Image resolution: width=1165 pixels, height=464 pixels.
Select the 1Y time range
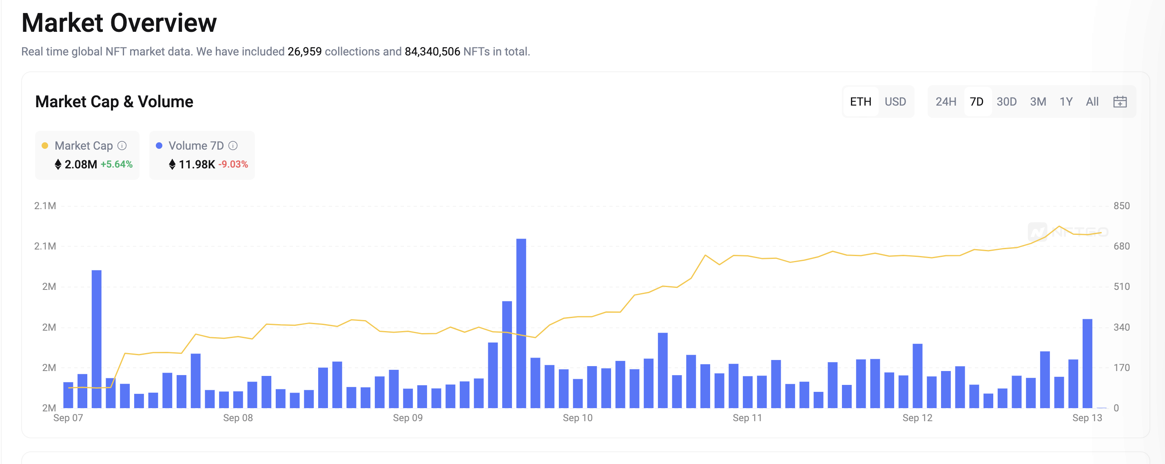pyautogui.click(x=1066, y=102)
